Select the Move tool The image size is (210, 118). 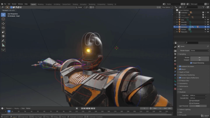coord(3,24)
